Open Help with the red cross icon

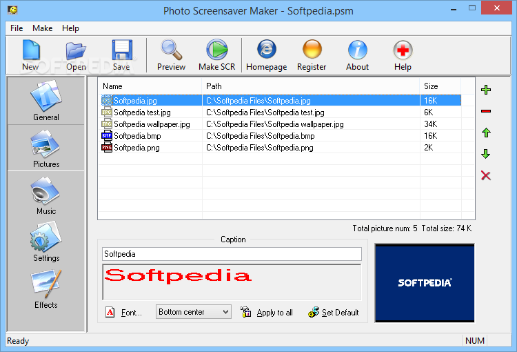coord(403,50)
